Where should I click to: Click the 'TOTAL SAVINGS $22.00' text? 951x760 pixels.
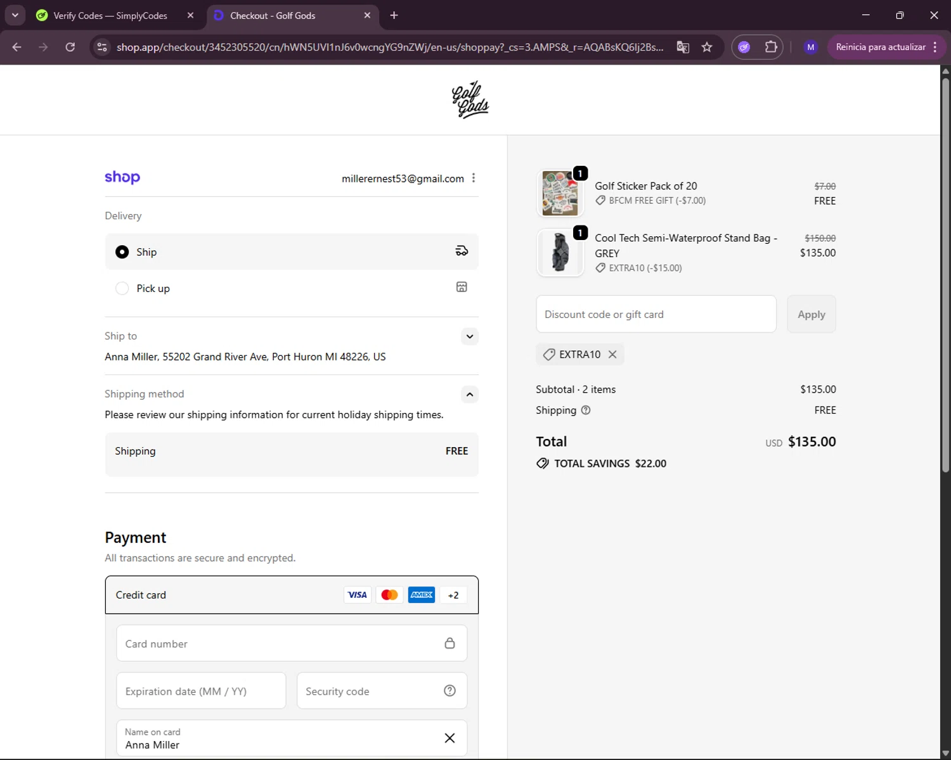[x=610, y=464]
